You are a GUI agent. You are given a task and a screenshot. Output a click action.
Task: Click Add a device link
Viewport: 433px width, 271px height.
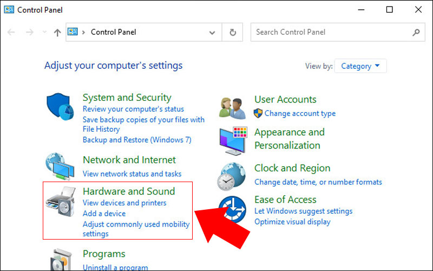coord(104,214)
